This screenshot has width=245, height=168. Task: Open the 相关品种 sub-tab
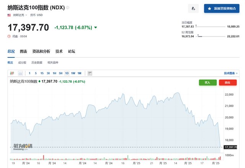[53, 62]
